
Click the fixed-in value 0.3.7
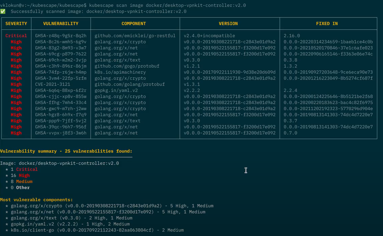[x=290, y=121]
